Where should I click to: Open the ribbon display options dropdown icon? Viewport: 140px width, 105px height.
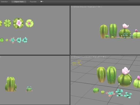point(42,1)
